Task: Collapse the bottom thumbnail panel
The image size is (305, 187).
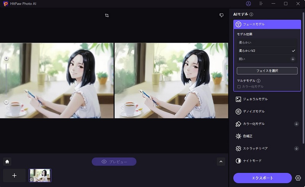Action: [221, 161]
